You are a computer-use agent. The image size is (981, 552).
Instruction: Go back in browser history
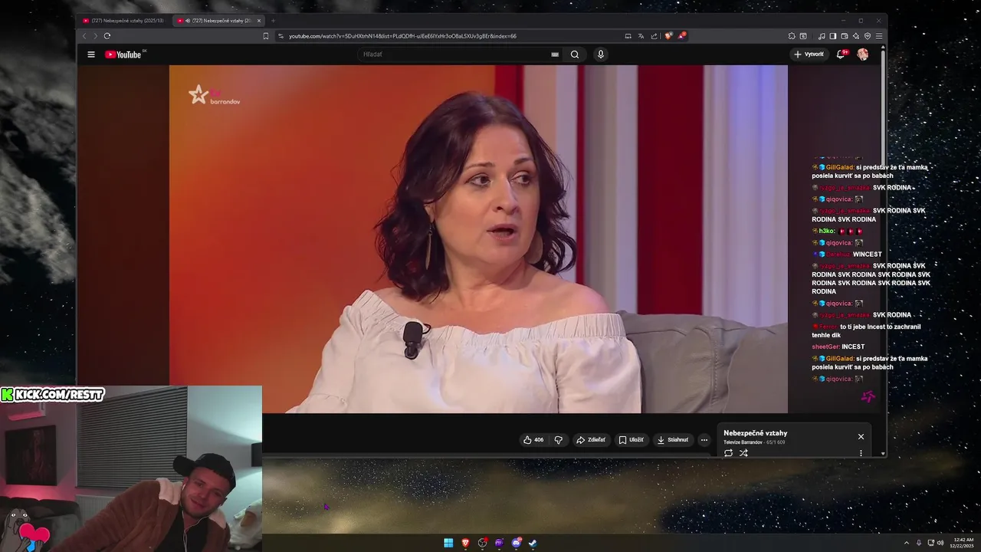coord(84,36)
